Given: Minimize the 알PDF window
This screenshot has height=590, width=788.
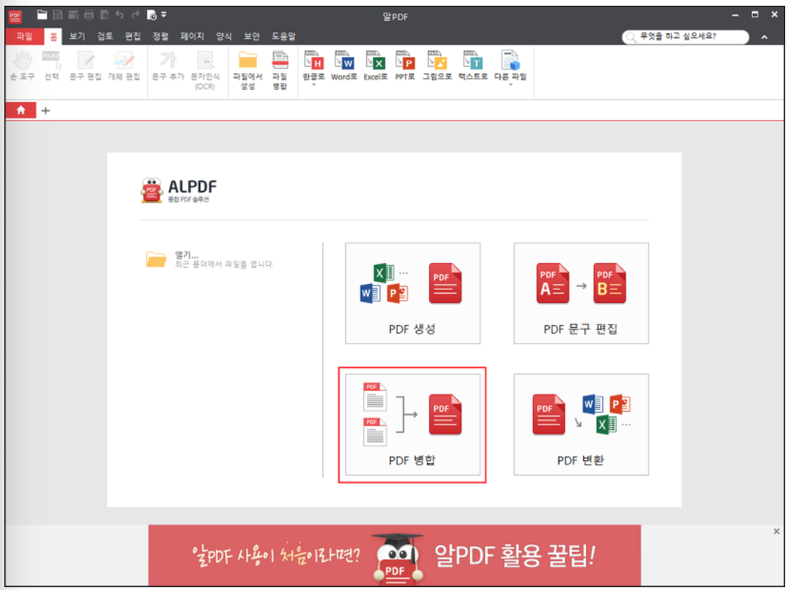Looking at the screenshot, I should tap(736, 15).
